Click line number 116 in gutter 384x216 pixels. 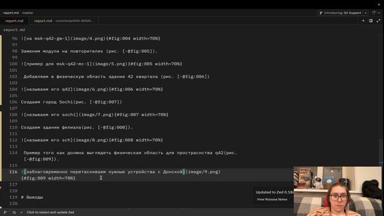coord(13,172)
